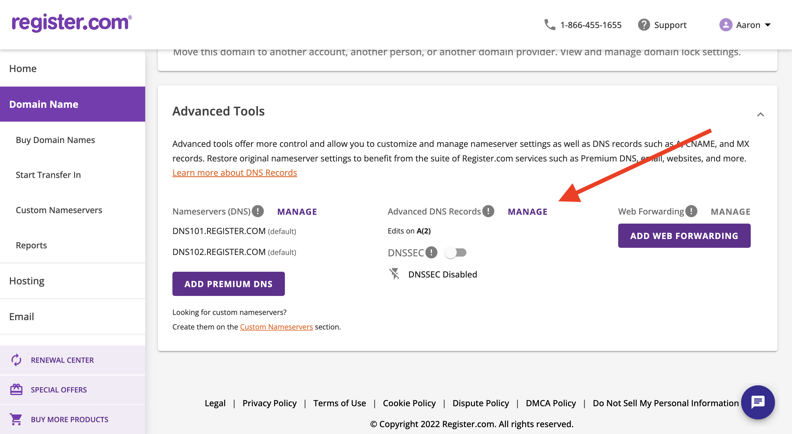Click the Support question mark icon

click(x=644, y=24)
